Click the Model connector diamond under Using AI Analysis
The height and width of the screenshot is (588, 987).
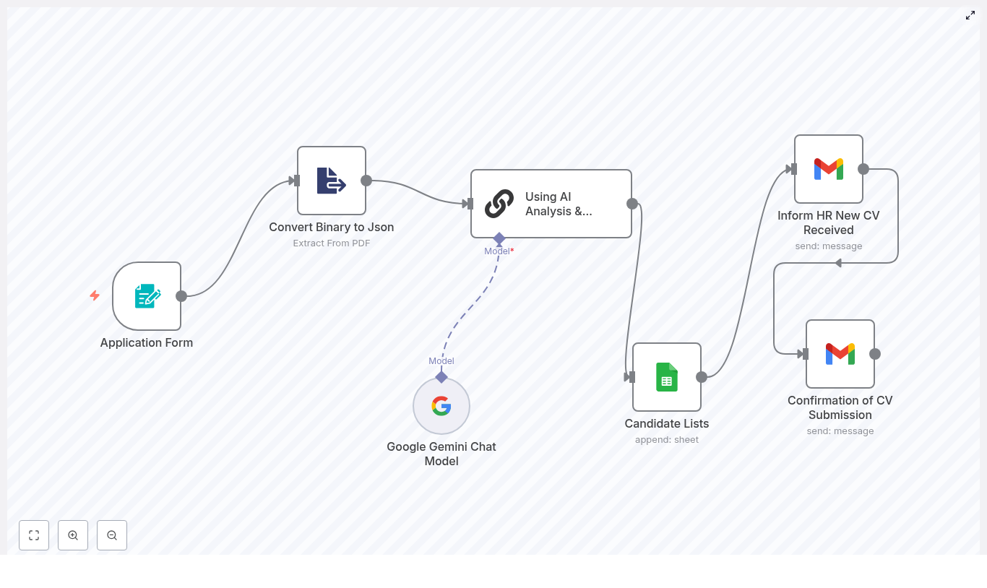(x=499, y=238)
